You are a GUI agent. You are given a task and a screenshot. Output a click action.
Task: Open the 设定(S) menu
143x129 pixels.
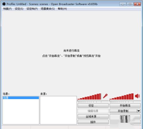coord(19,9)
